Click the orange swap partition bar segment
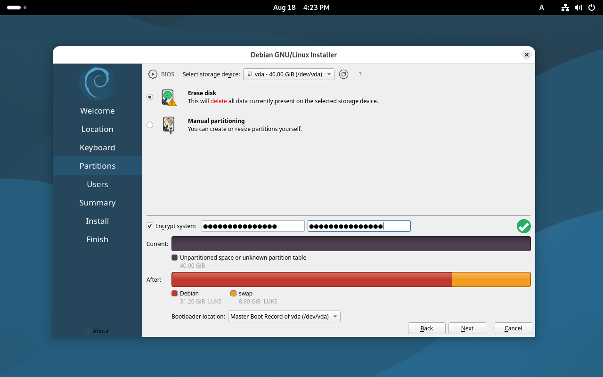The height and width of the screenshot is (377, 603). (491, 279)
